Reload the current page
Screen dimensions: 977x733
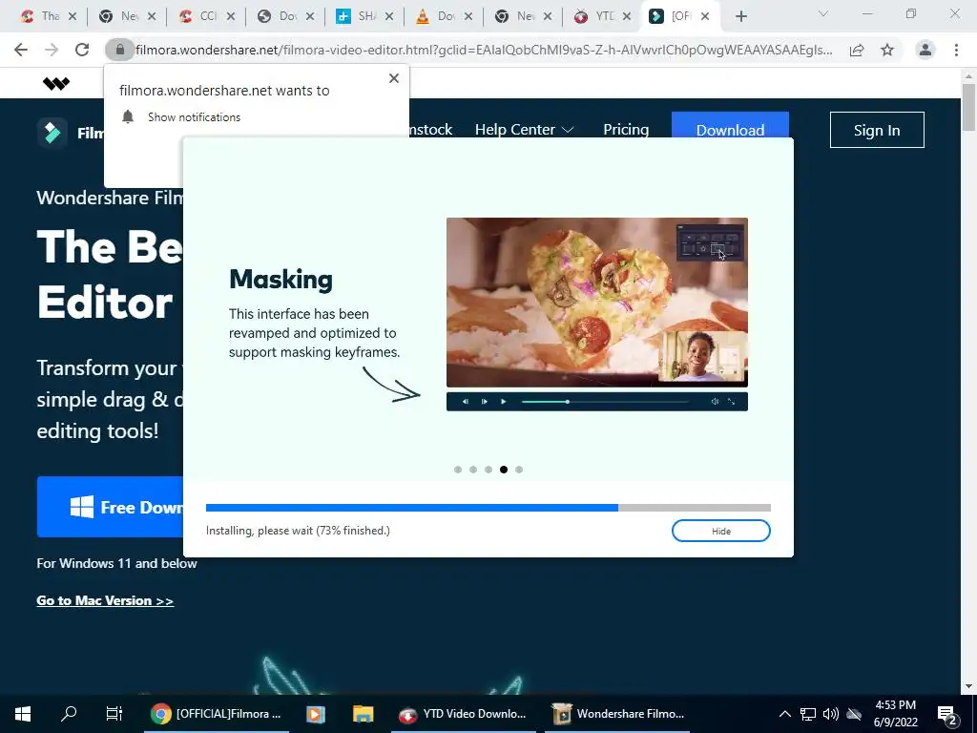pos(82,50)
